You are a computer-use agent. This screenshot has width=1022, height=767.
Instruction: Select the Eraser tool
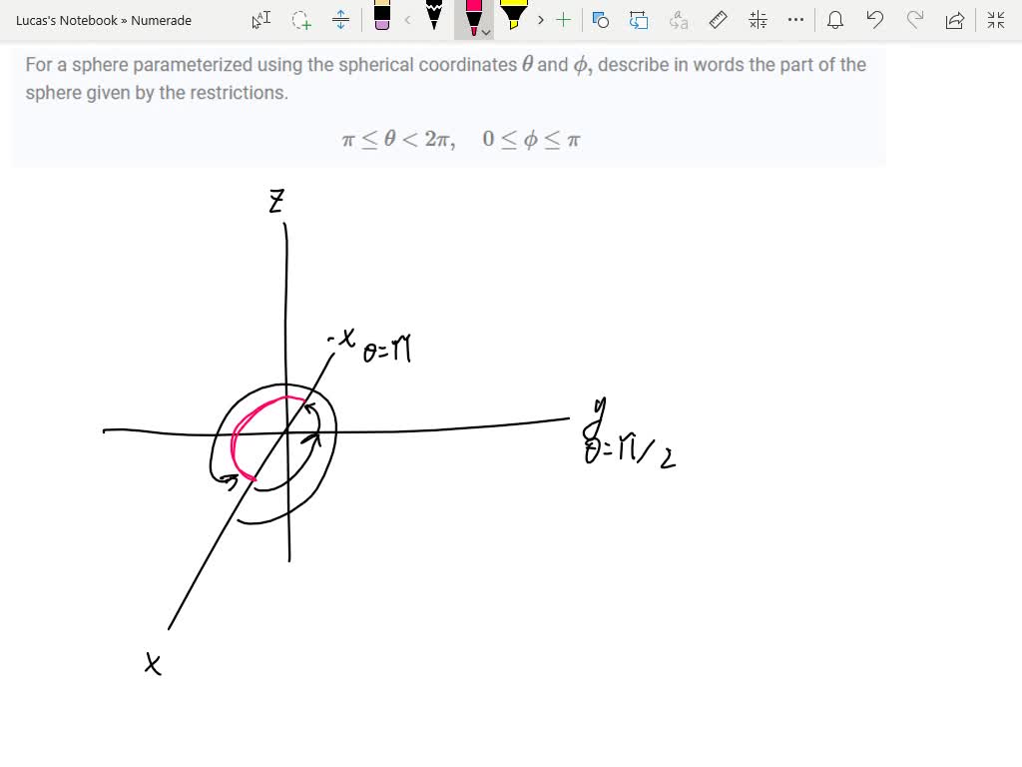tap(380, 20)
